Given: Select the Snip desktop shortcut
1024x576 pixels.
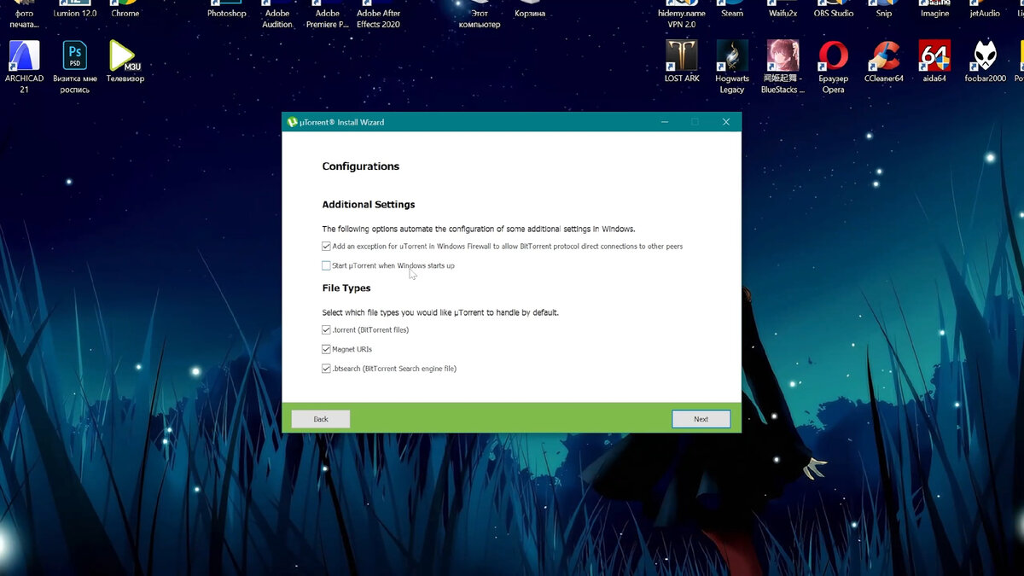Looking at the screenshot, I should pyautogui.click(x=884, y=9).
